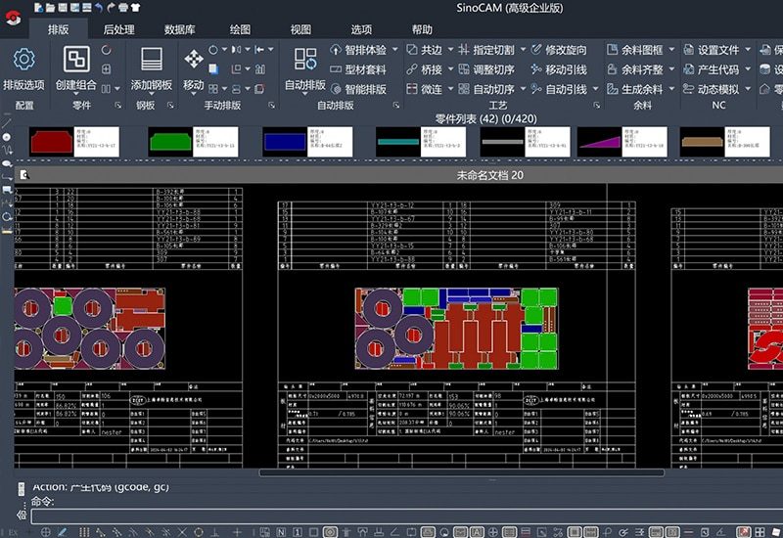Open the 视图 ribbon tab
This screenshot has width=783, height=538.
tap(300, 29)
